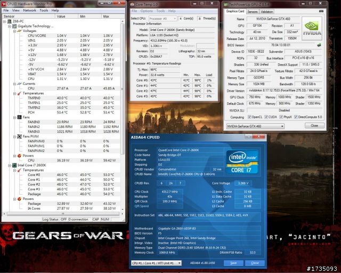Open the Tools menu in Core Temp

[160, 11]
